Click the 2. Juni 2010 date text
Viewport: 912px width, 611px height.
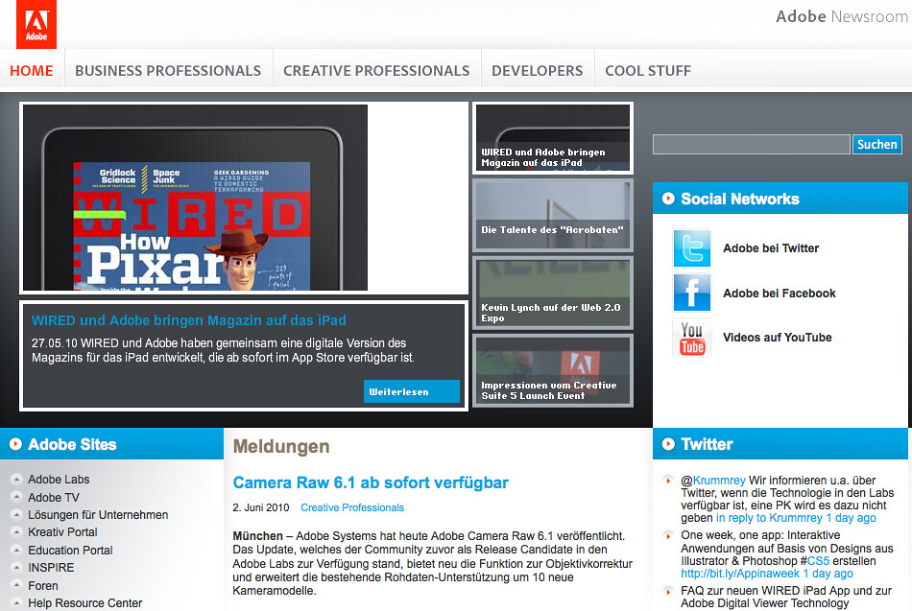(x=260, y=507)
